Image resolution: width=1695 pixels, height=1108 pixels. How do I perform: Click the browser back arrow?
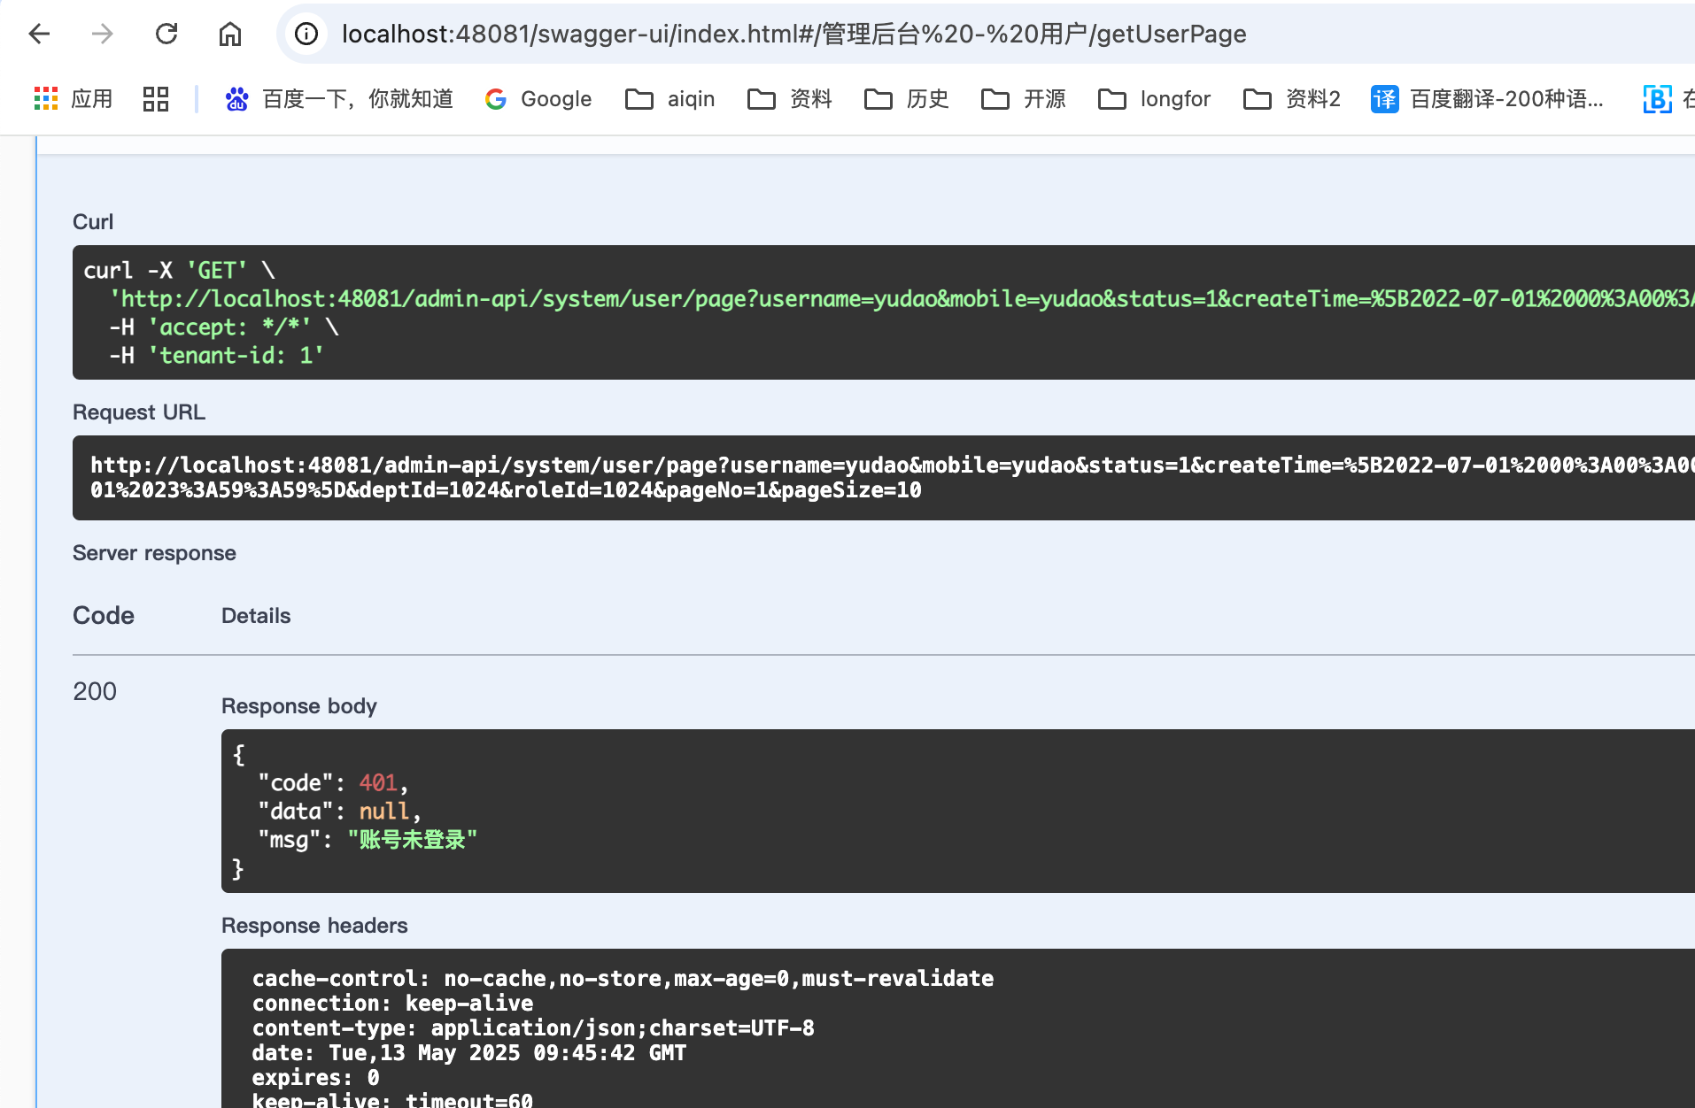tap(40, 34)
